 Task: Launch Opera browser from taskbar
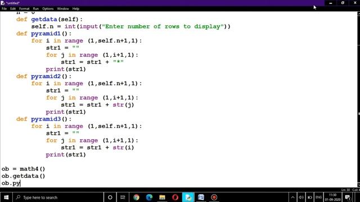[175, 197]
